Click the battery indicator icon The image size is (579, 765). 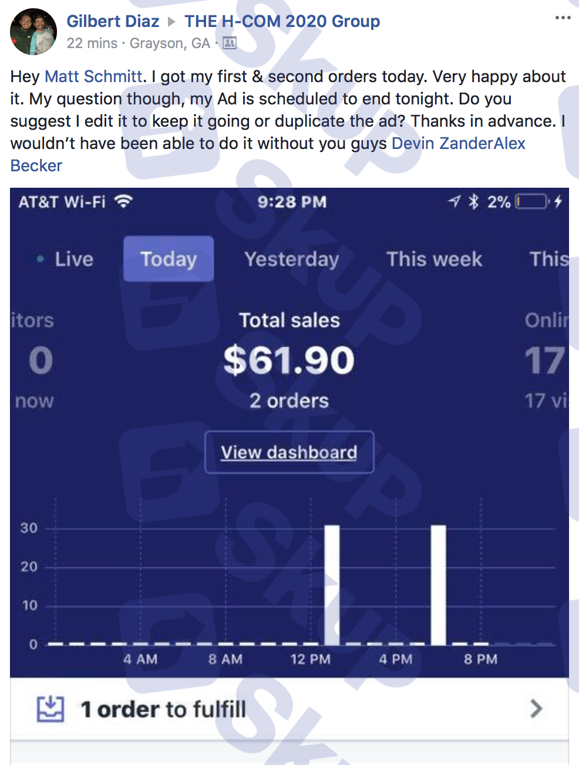(x=532, y=202)
